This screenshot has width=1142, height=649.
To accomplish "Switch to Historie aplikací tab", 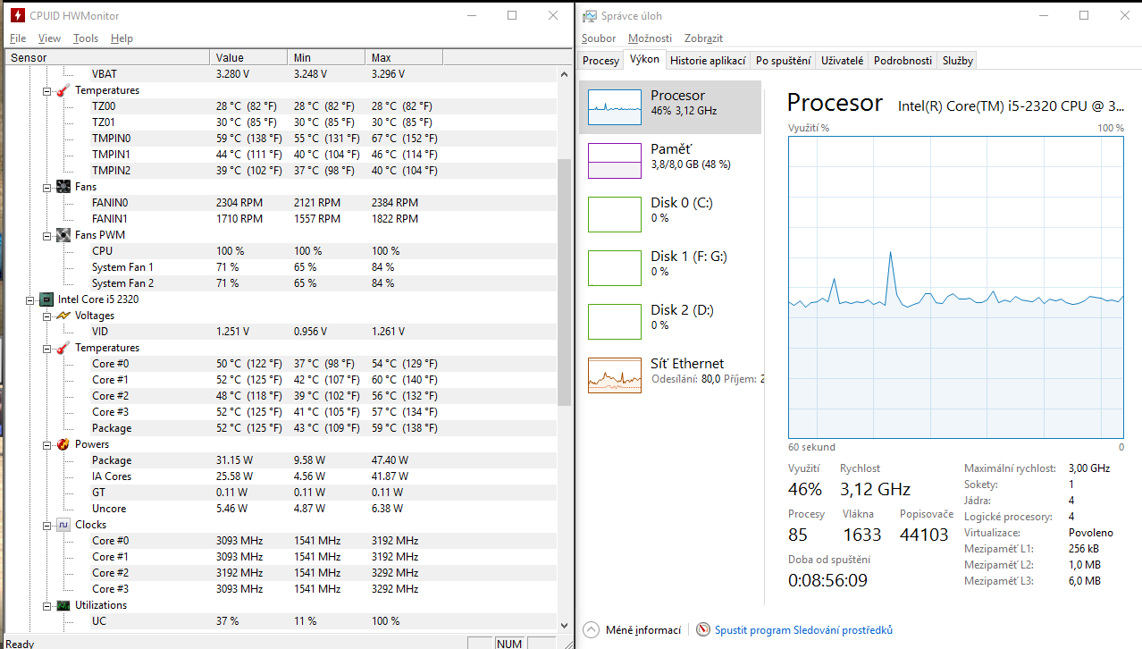I will click(708, 61).
